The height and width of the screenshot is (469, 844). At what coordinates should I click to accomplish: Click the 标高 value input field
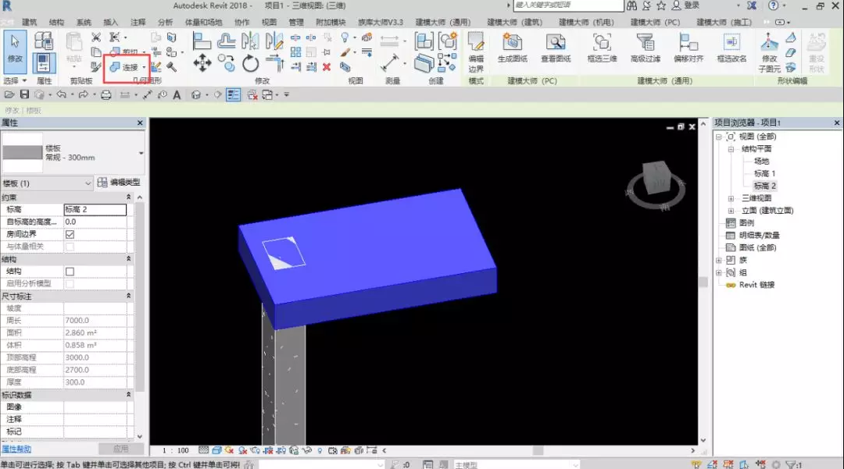click(x=95, y=210)
